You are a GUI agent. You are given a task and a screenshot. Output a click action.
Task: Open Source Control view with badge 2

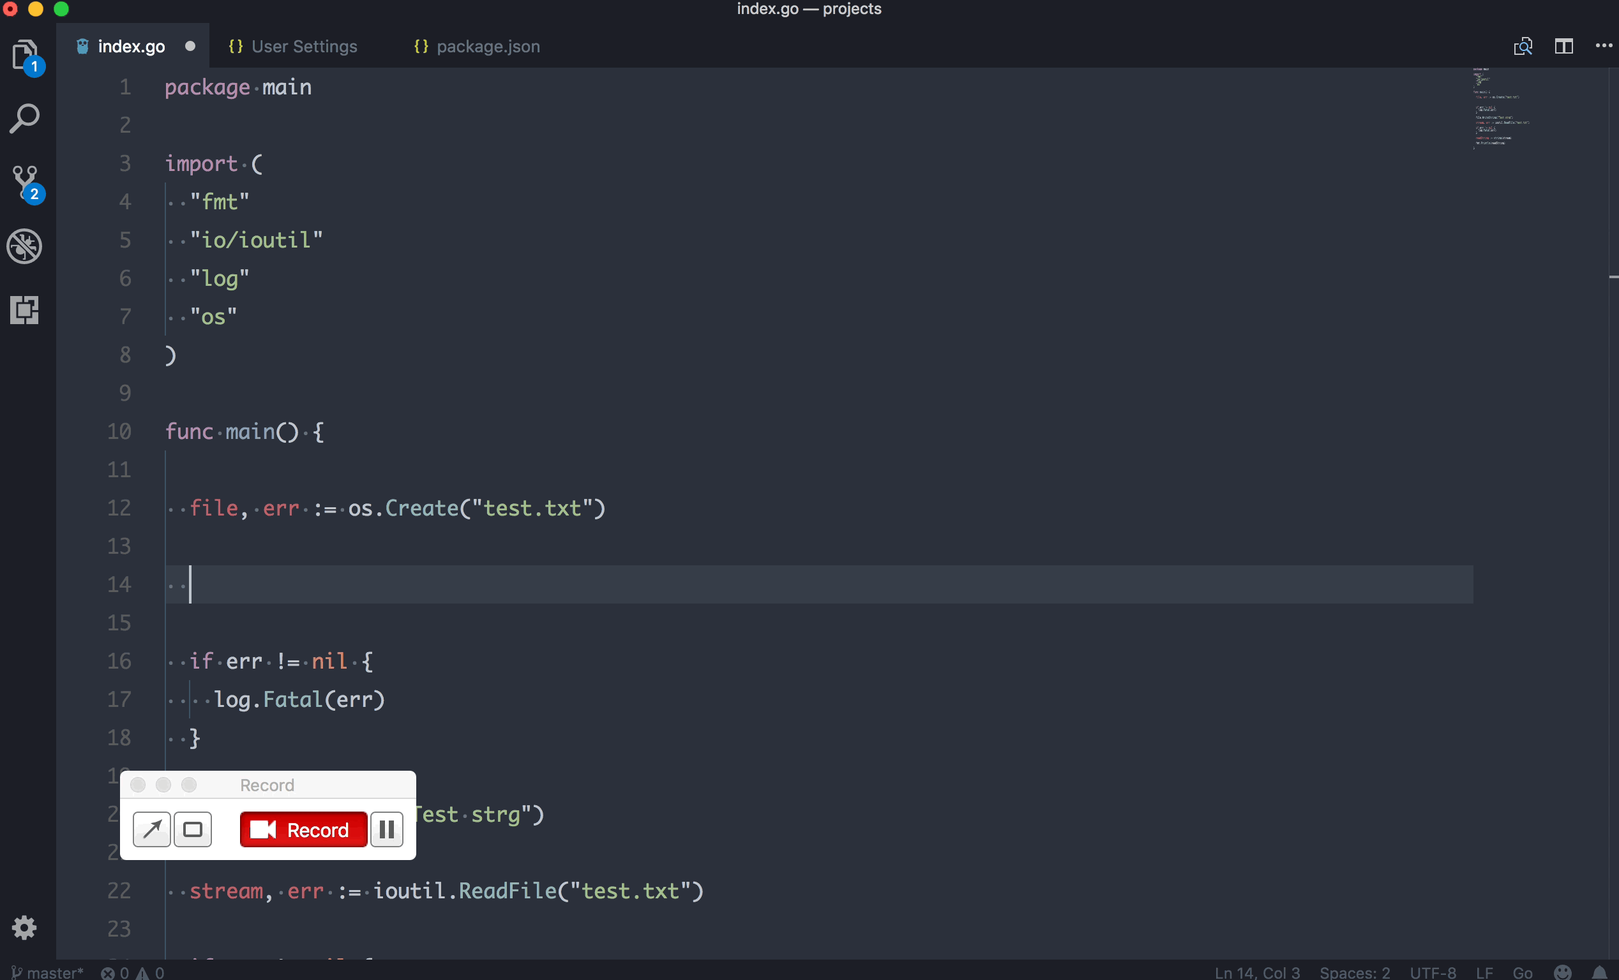25,182
